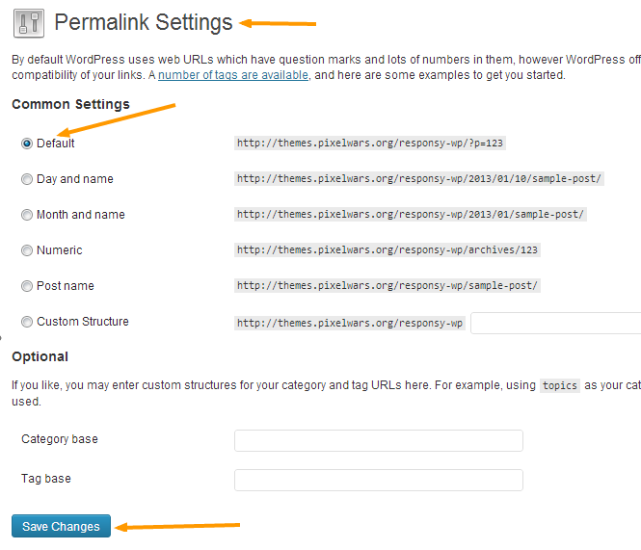Enable the Custom Structure option

(27, 322)
